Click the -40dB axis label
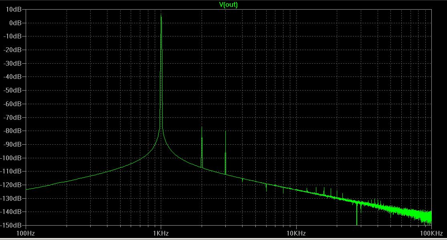Viewport: 447px width, 240px height. tap(12, 77)
